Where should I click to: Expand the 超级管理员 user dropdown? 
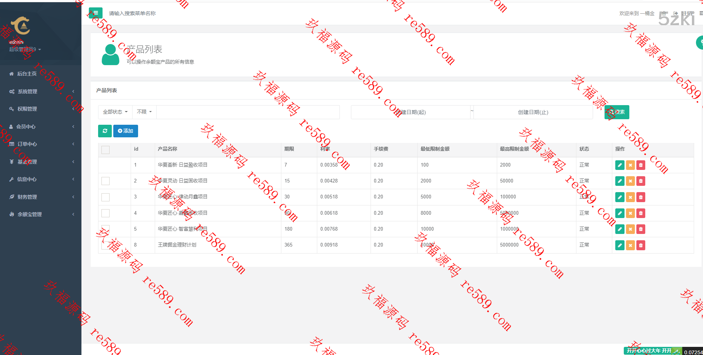(x=25, y=49)
